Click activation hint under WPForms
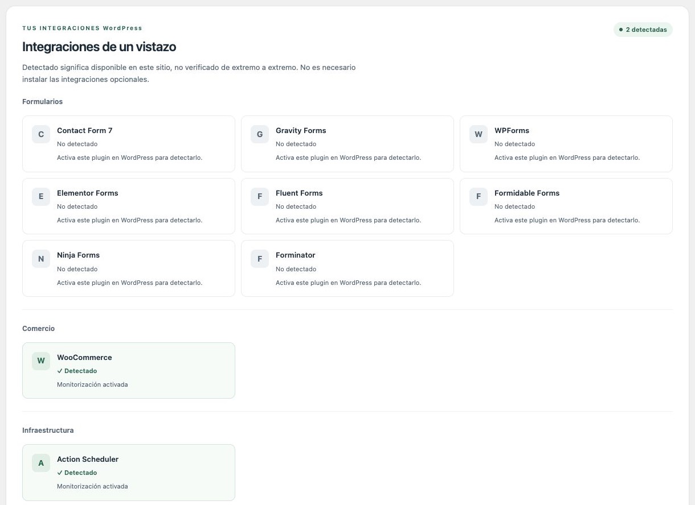 [567, 158]
